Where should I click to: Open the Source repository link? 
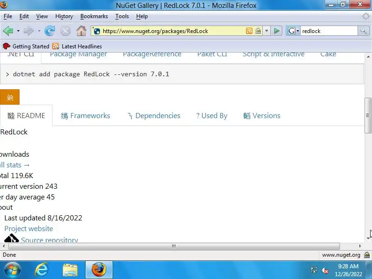(49, 239)
